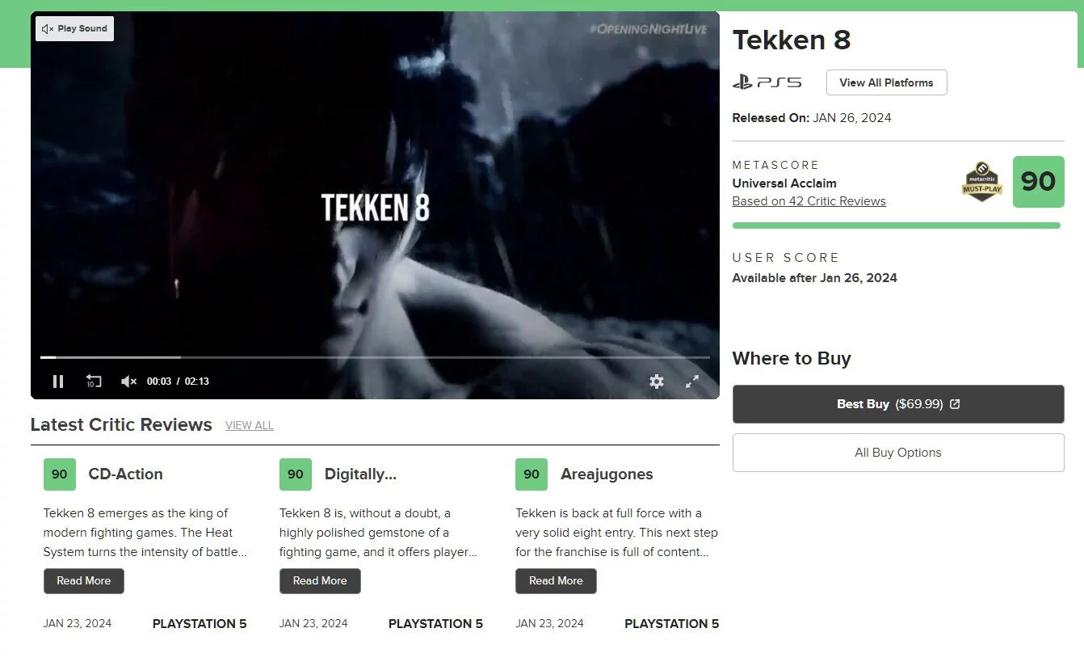Open video settings gear icon

tap(657, 382)
